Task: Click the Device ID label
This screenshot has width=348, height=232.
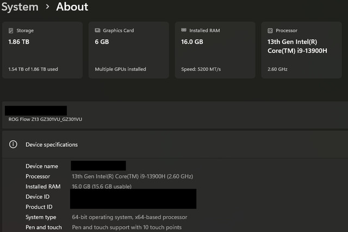Action: point(38,197)
